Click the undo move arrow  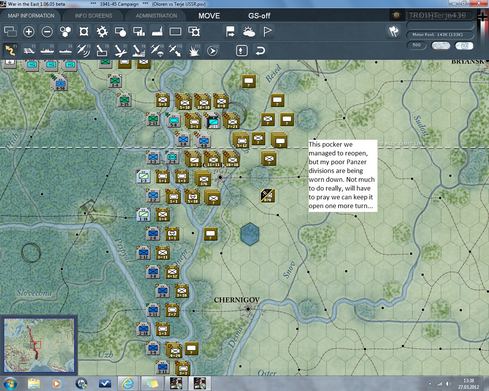pyautogui.click(x=260, y=50)
